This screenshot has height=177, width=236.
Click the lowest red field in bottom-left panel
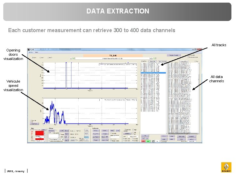[39, 139]
